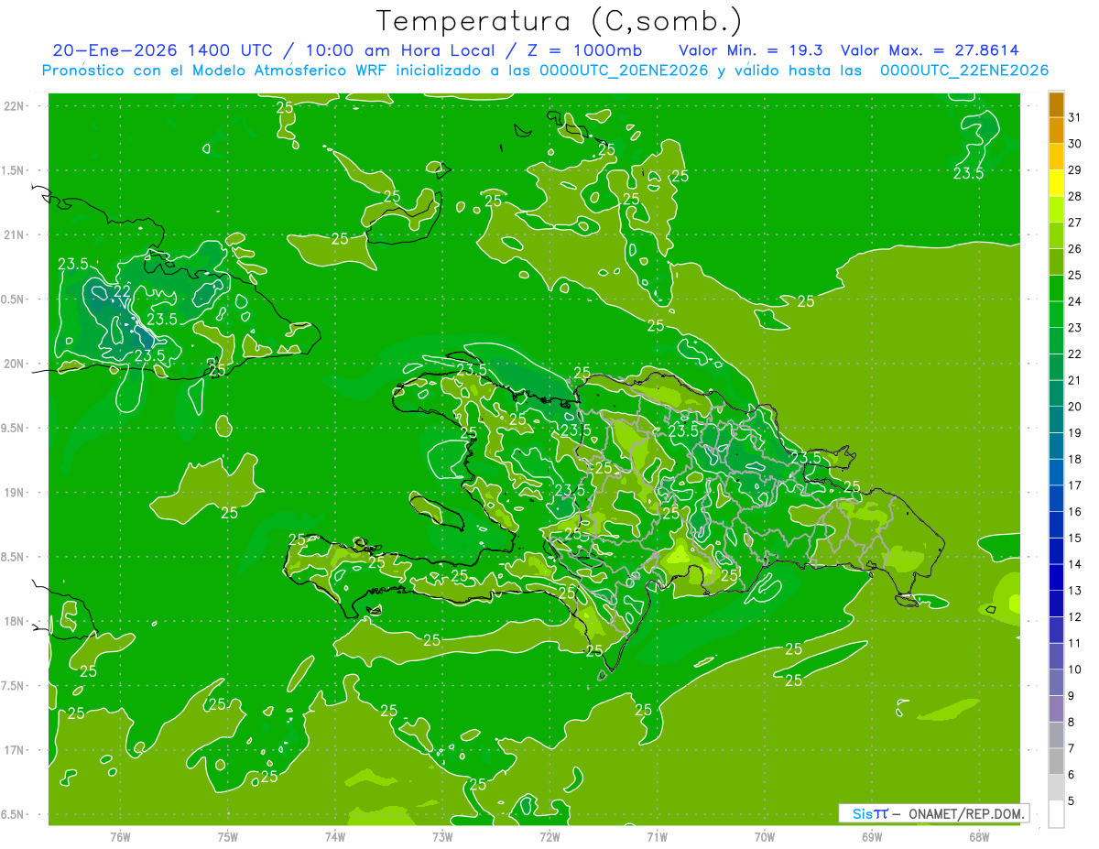Click the color bar segment between 20 and 21

pyautogui.click(x=1056, y=394)
